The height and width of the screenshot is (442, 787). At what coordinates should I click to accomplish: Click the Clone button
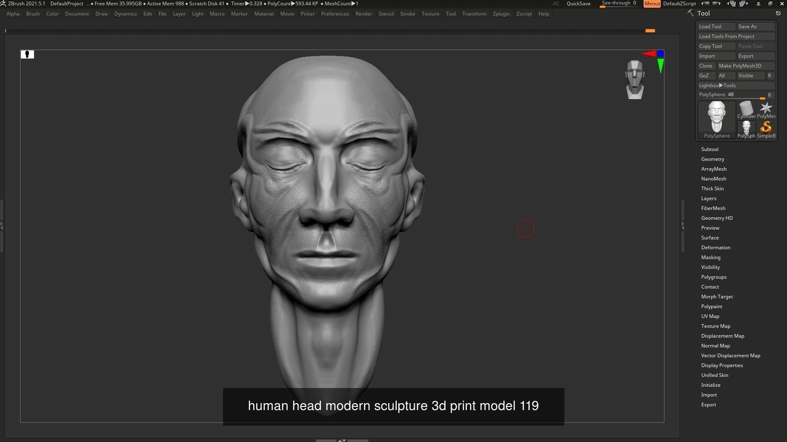coord(706,66)
